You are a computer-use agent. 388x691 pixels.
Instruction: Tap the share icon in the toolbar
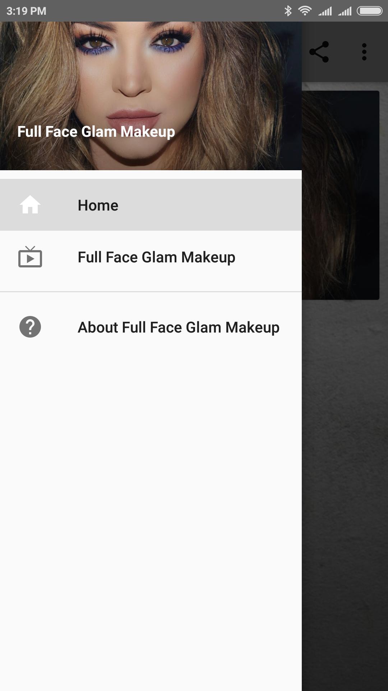tap(319, 52)
